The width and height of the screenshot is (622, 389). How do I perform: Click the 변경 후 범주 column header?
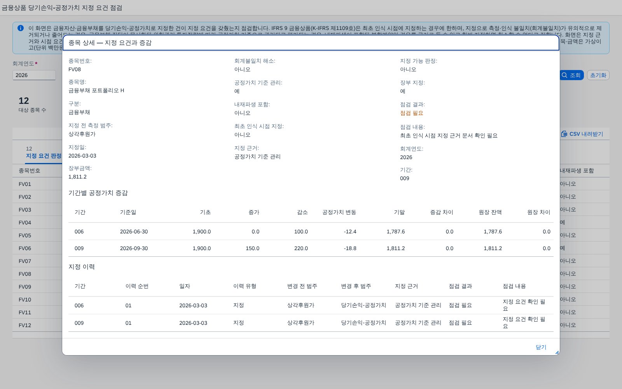click(356, 286)
